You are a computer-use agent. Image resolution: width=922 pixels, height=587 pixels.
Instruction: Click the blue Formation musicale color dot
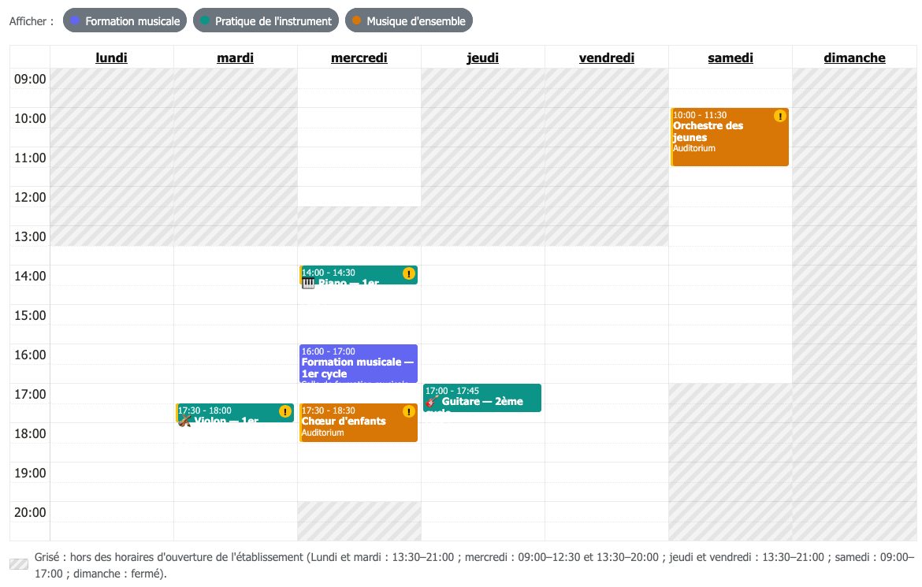point(75,20)
